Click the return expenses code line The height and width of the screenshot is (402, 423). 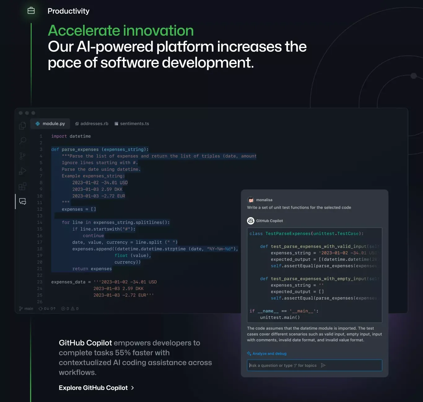[92, 269]
